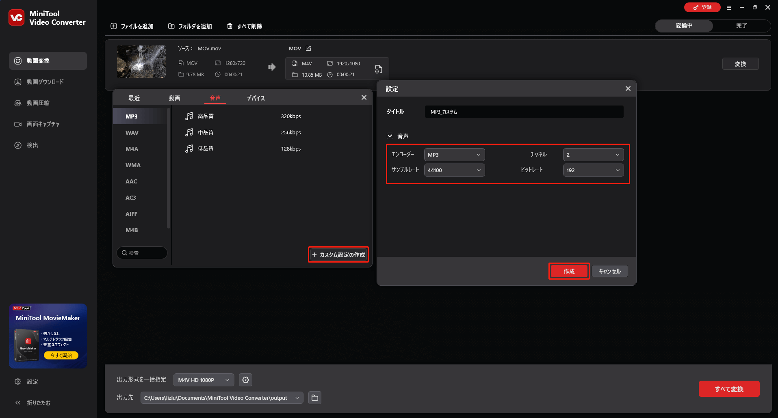Click the タイトル field MP3_カスタム
778x418 pixels.
(524, 112)
